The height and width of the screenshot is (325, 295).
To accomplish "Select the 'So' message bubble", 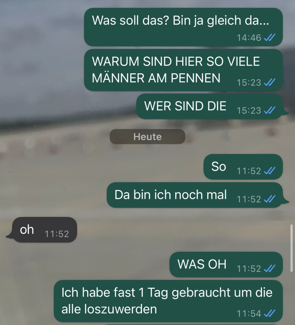I will pos(243,167).
